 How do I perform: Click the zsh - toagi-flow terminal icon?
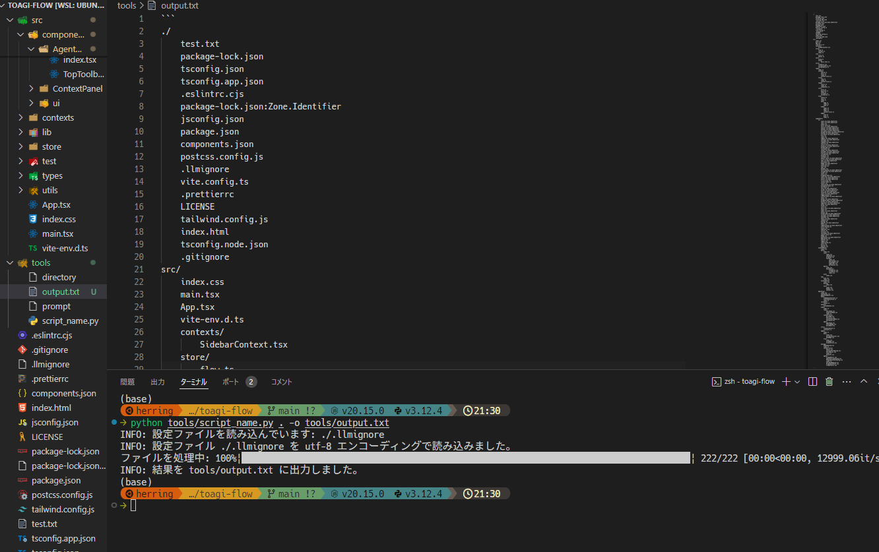[x=717, y=382]
